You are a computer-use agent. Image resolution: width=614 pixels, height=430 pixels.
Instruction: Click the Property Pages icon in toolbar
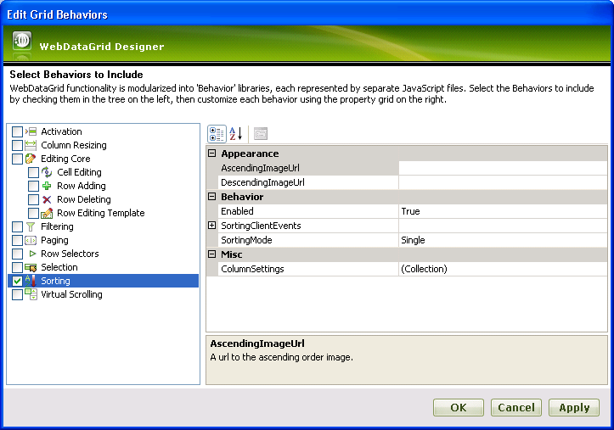coord(260,133)
